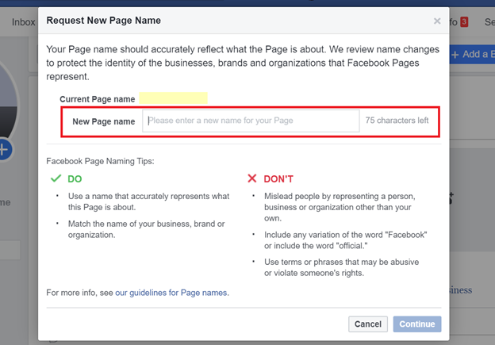Viewport: 495px width, 345px height.
Task: Click the blue plus icon on profile picture
Action: click(3, 148)
